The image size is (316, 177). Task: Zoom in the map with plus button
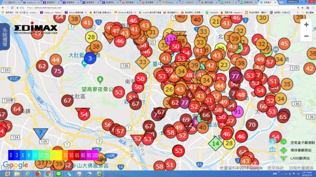[306, 24]
